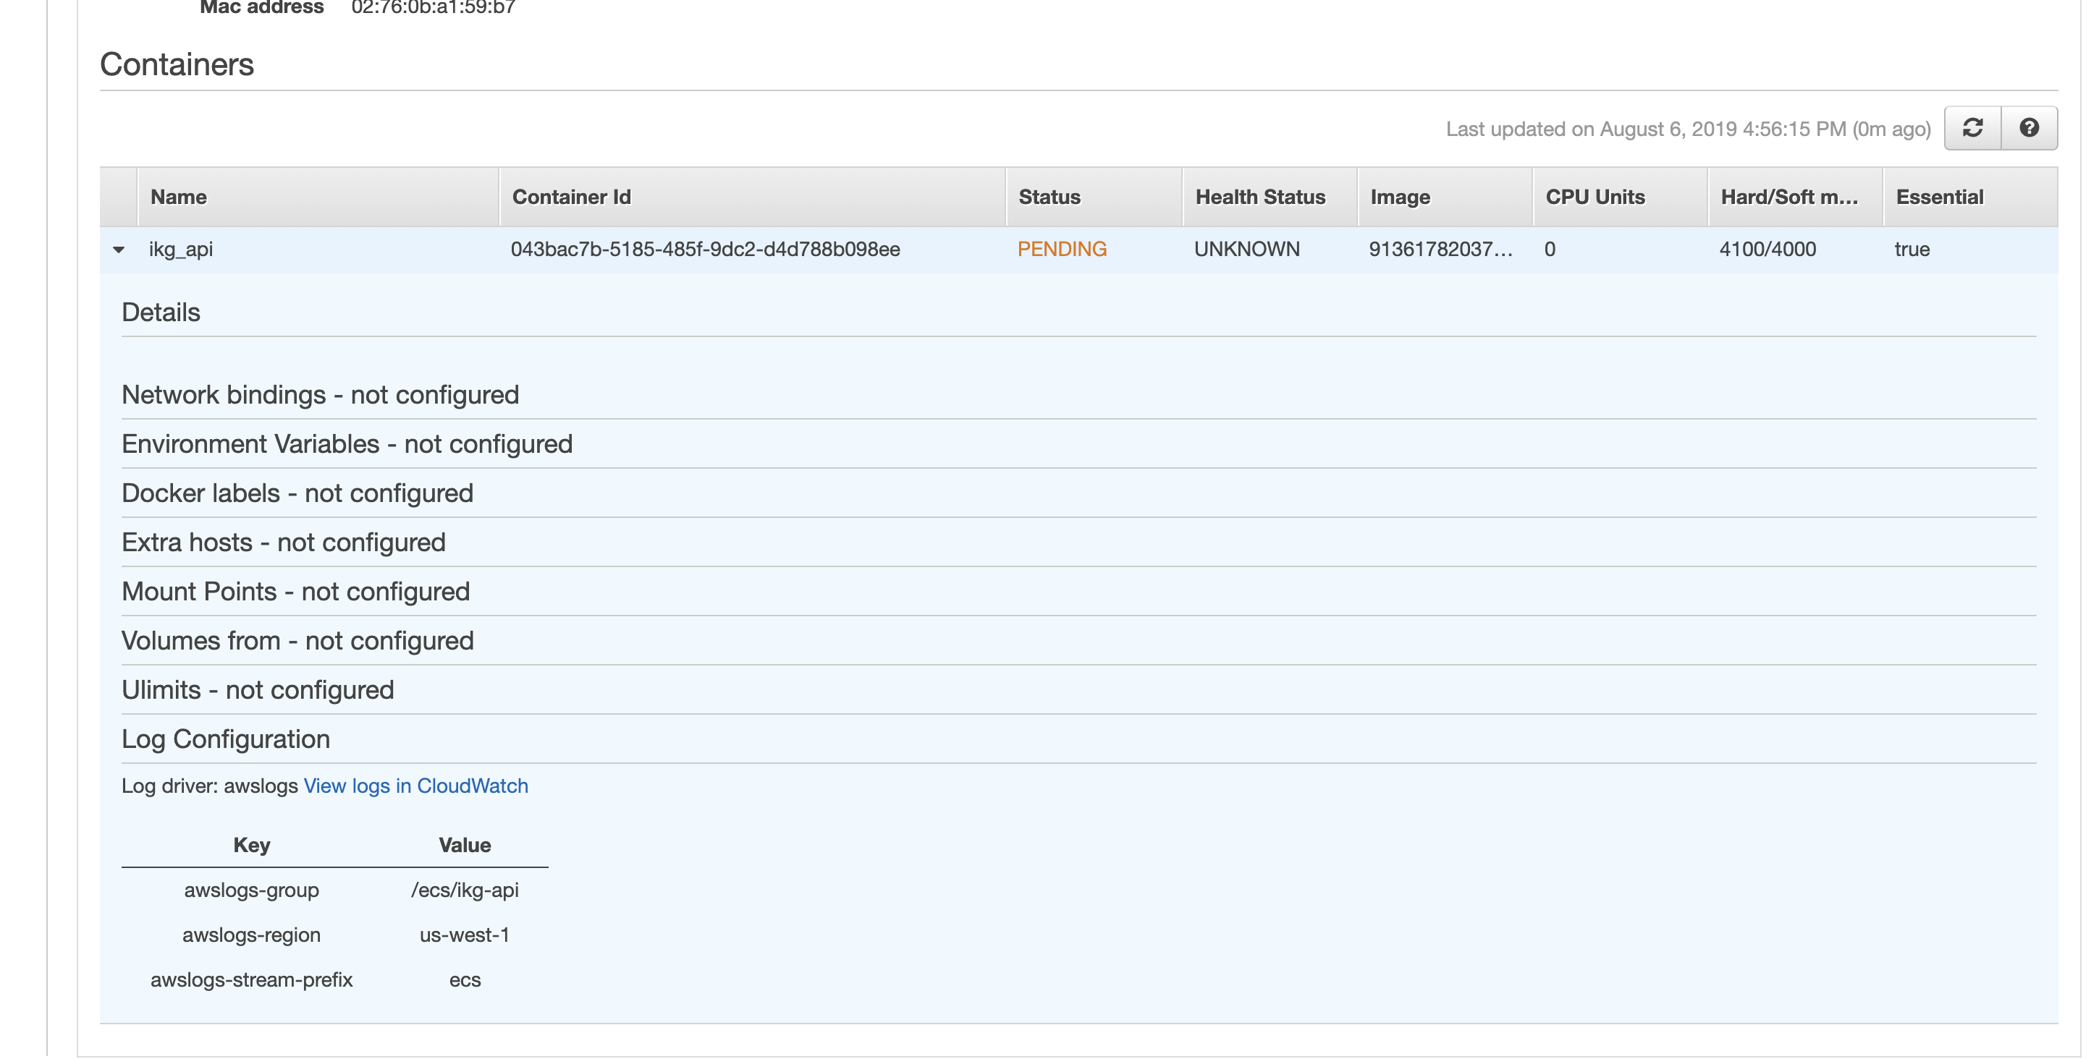Click the Log Configuration section heading
This screenshot has width=2099, height=1059.
(x=226, y=739)
